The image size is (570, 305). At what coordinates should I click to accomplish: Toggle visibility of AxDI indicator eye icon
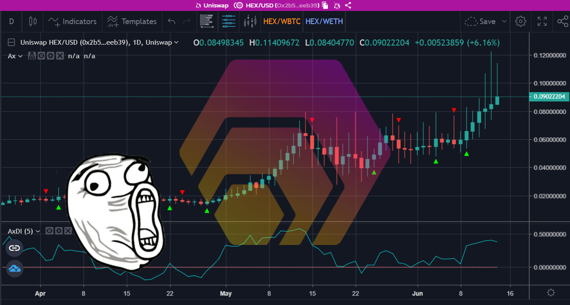tap(49, 231)
